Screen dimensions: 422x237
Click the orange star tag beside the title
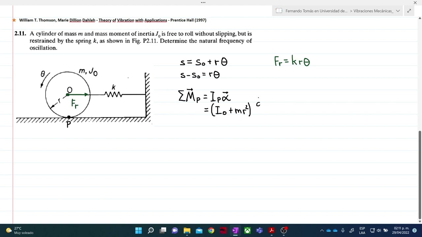14,20
